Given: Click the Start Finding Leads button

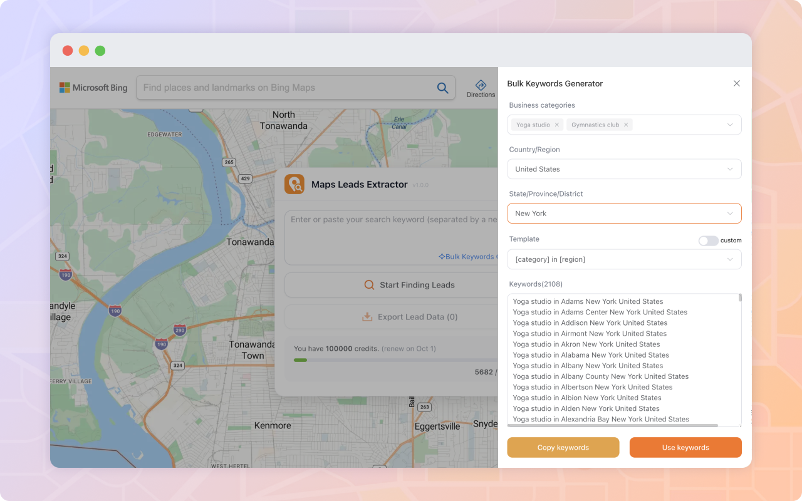Looking at the screenshot, I should [x=392, y=285].
